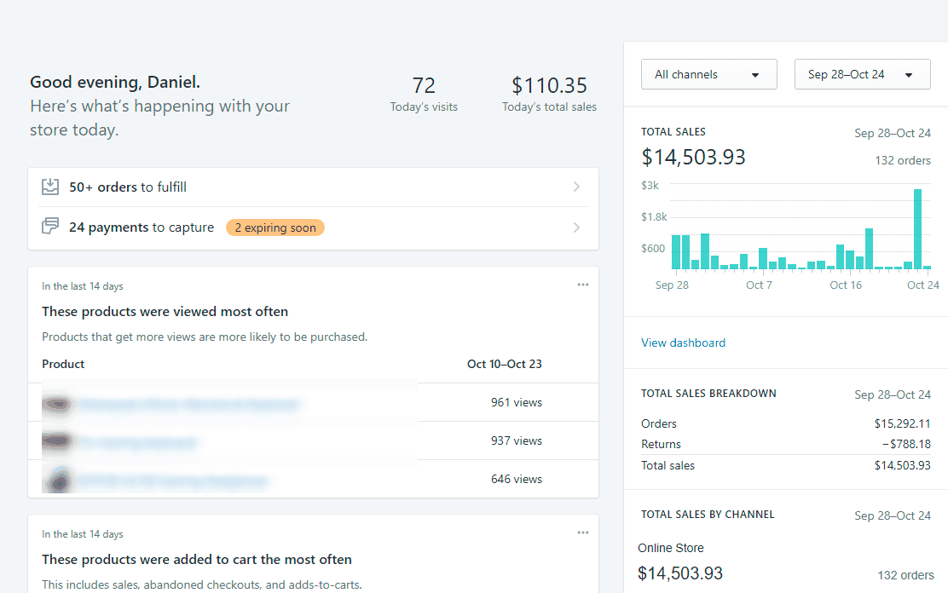
Task: Click the chevron on payments to capture row
Action: (x=576, y=227)
